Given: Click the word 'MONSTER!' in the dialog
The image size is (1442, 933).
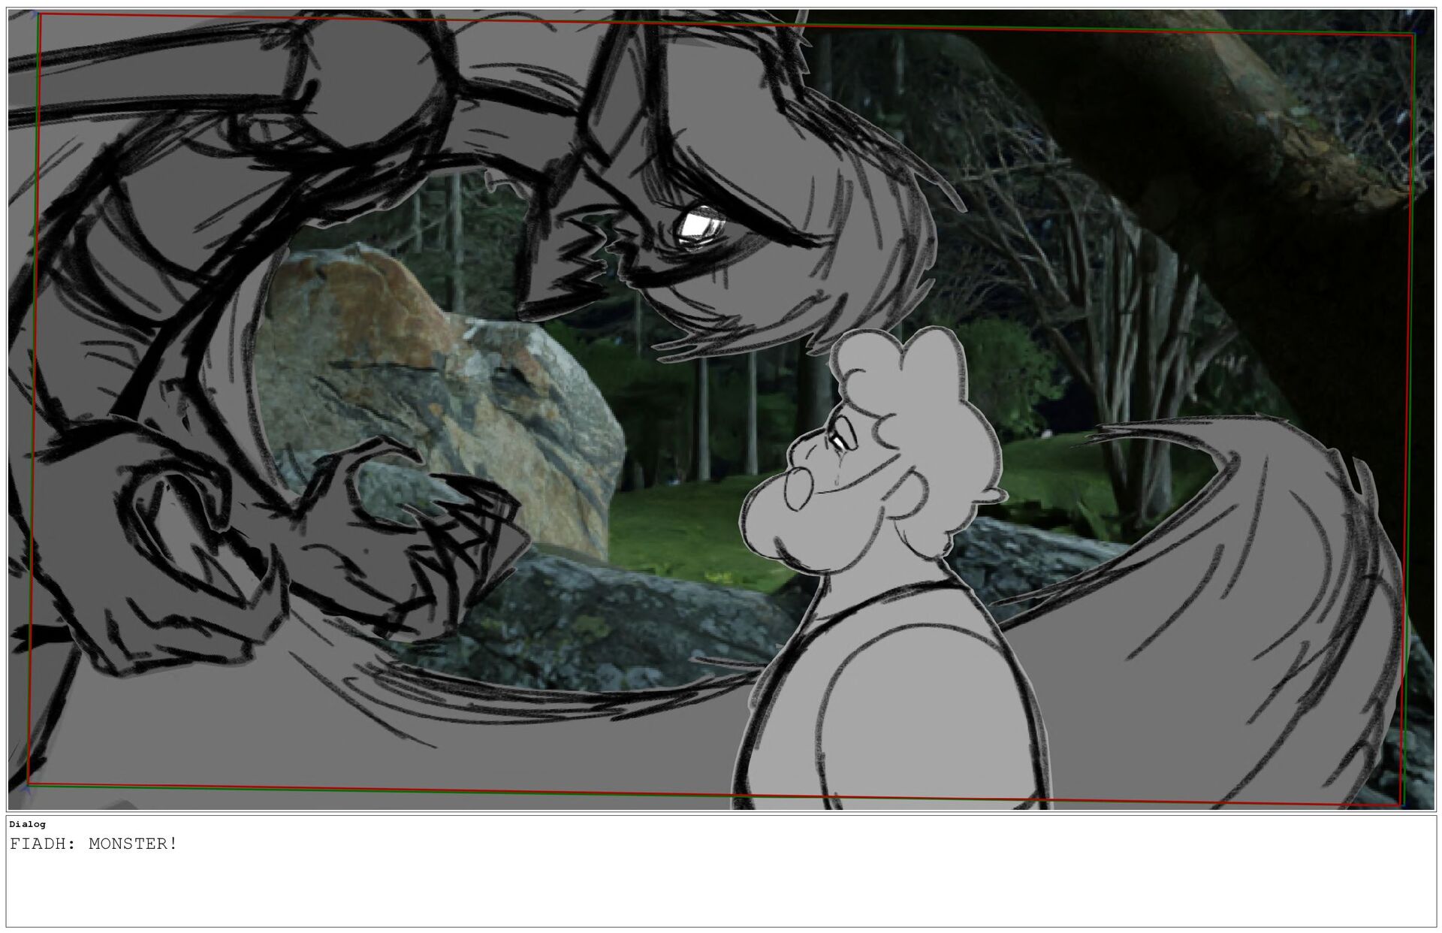Looking at the screenshot, I should click(133, 844).
